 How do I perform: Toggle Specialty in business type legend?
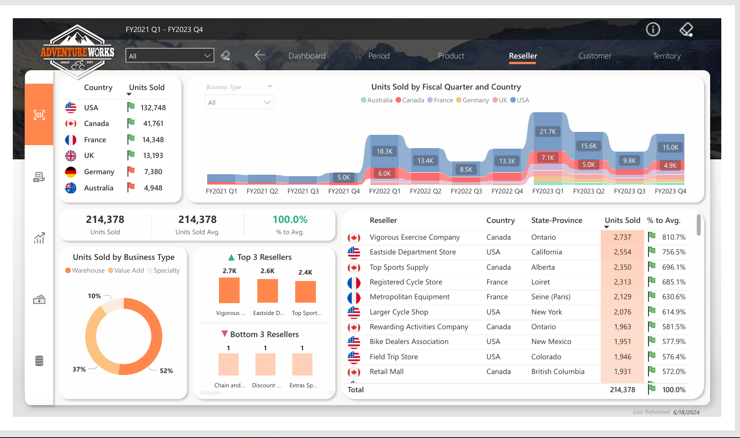pyautogui.click(x=163, y=270)
